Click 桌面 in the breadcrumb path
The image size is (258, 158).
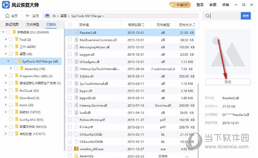pyautogui.click(x=63, y=16)
